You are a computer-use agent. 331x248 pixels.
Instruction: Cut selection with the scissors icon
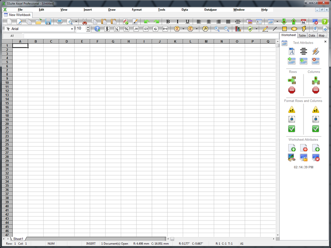pos(85,22)
